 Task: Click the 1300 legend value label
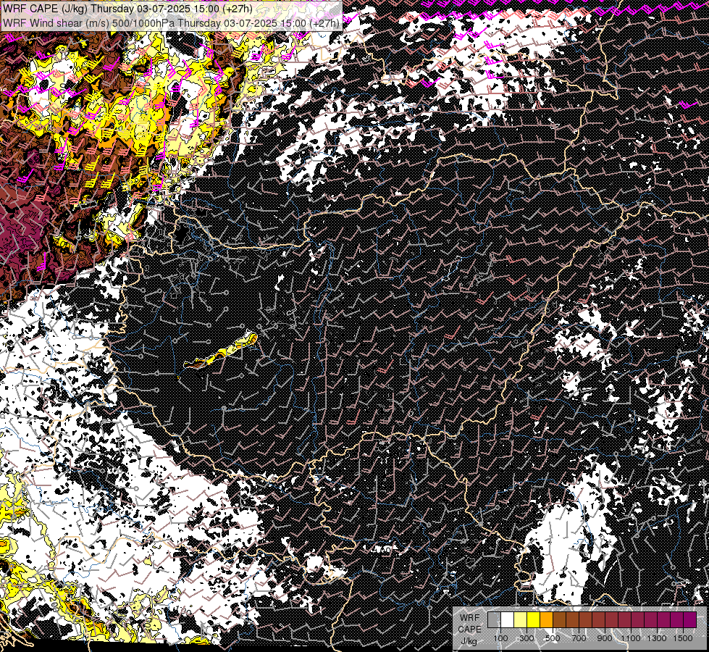pos(657,638)
